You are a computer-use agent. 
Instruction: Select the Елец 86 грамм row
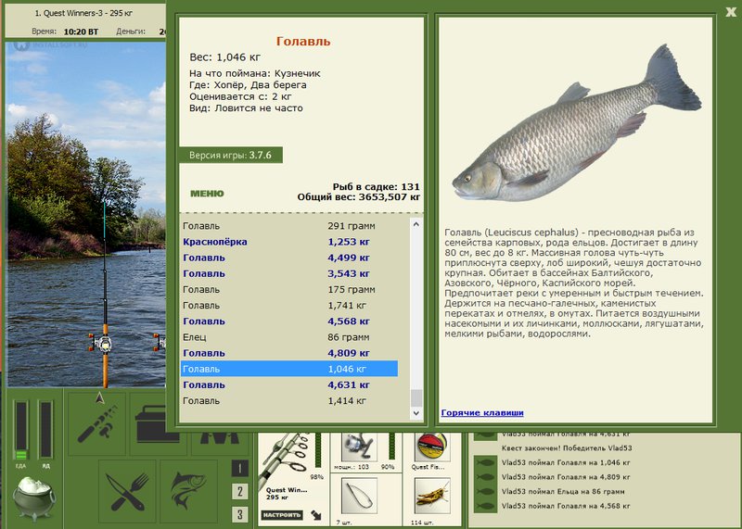[289, 337]
